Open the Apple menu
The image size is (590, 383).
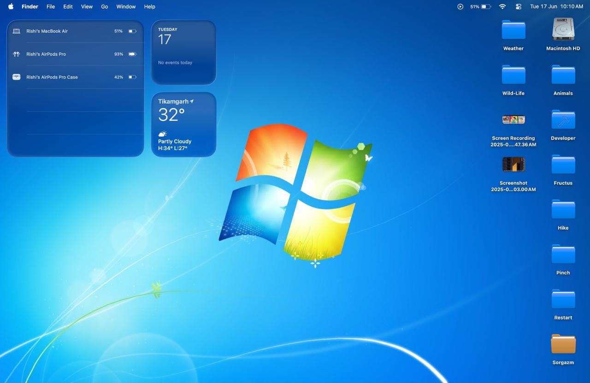(x=11, y=6)
